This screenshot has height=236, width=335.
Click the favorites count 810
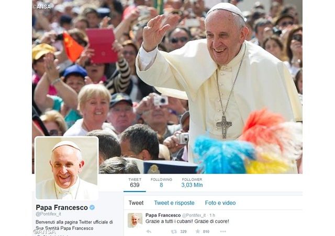click(x=206, y=231)
